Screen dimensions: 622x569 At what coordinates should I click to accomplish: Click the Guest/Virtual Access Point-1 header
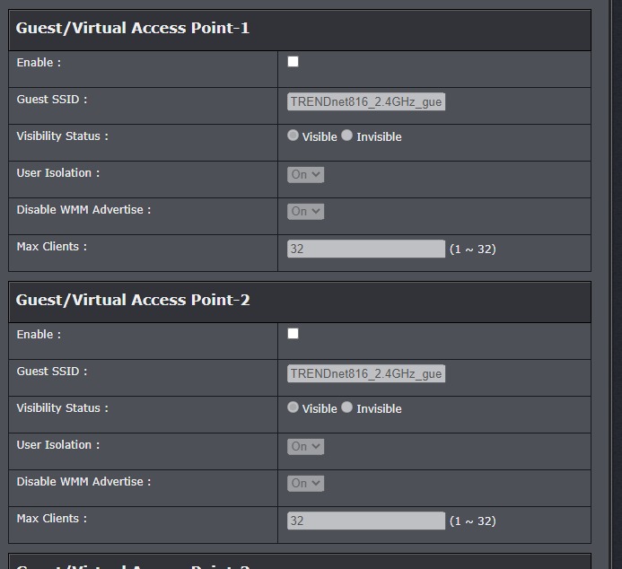(133, 28)
